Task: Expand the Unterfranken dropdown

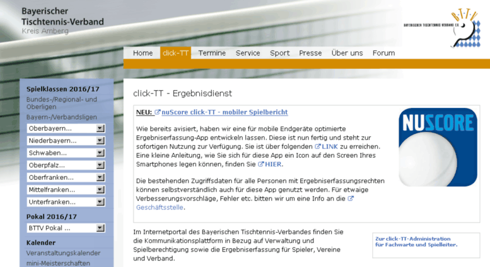Action: click(x=66, y=202)
